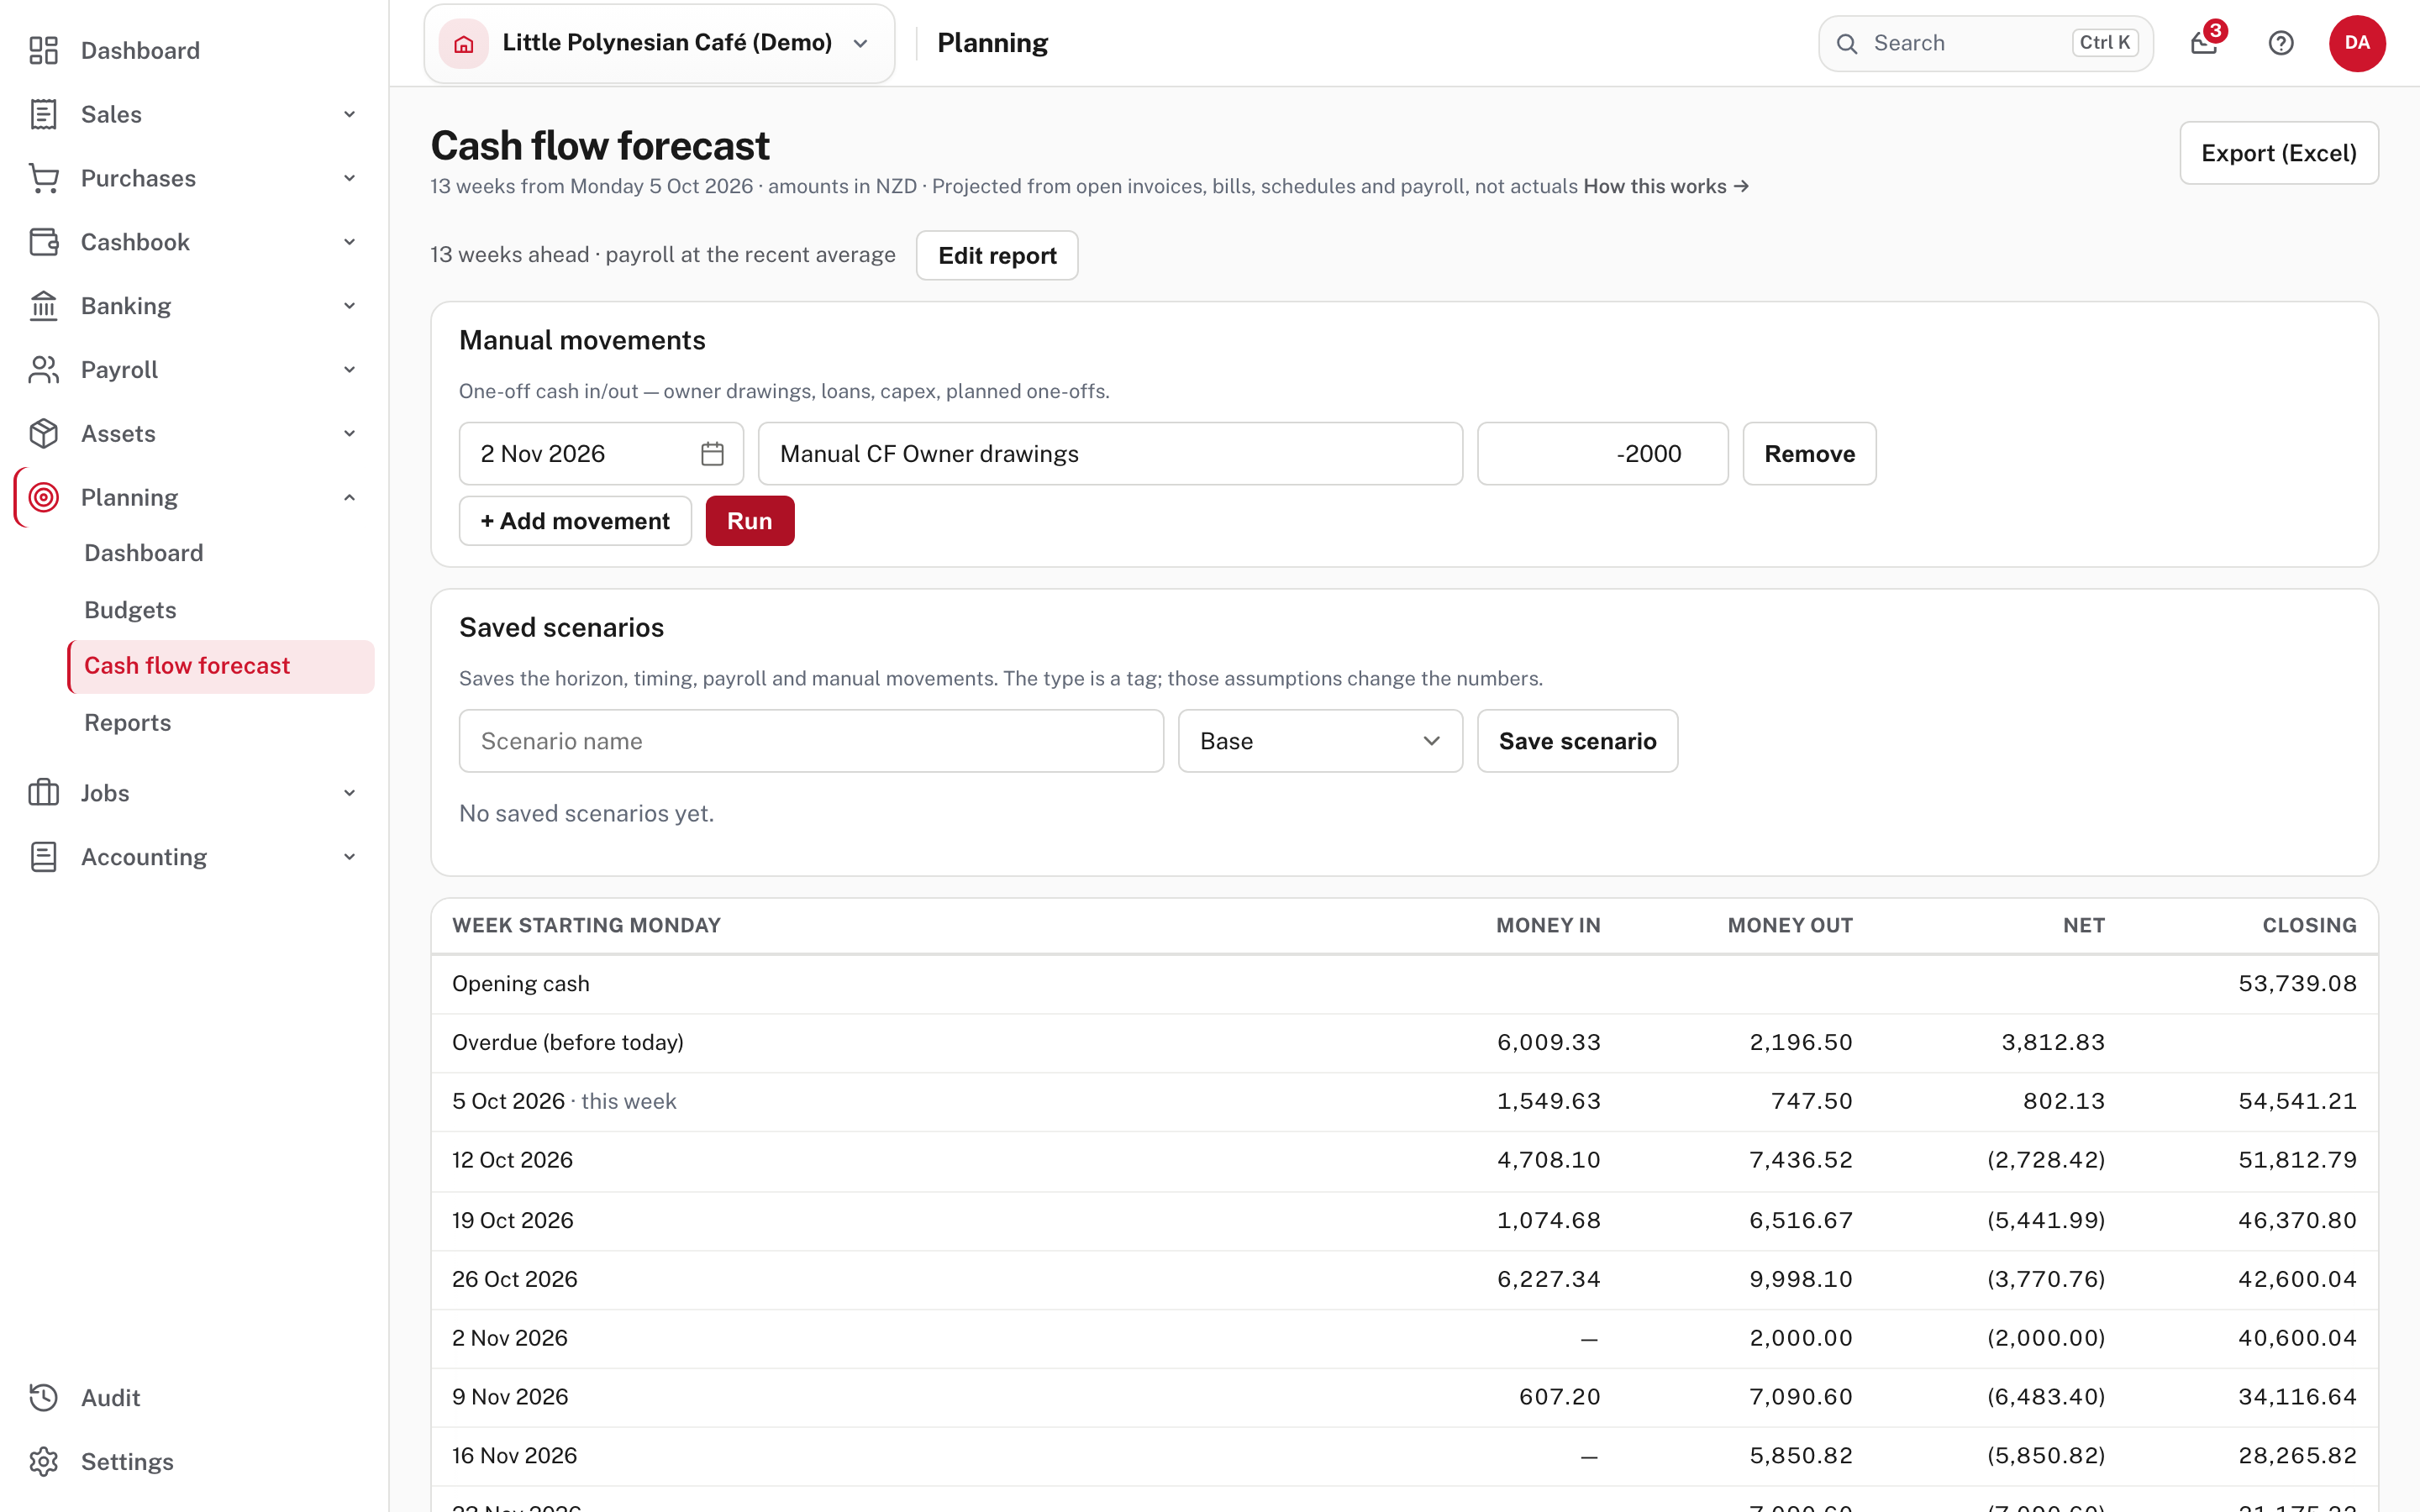This screenshot has height=1512, width=2420.
Task: Select Cash flow forecast submenu item
Action: pos(221,666)
